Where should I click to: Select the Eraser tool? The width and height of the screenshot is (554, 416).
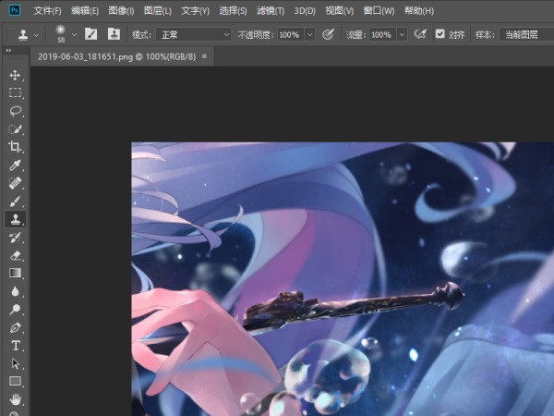pos(15,255)
